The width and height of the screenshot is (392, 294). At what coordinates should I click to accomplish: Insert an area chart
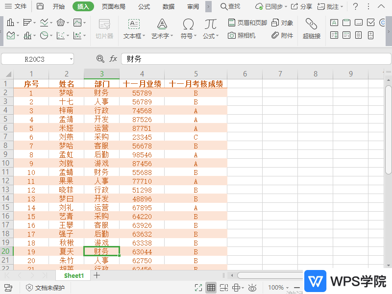click(11, 35)
